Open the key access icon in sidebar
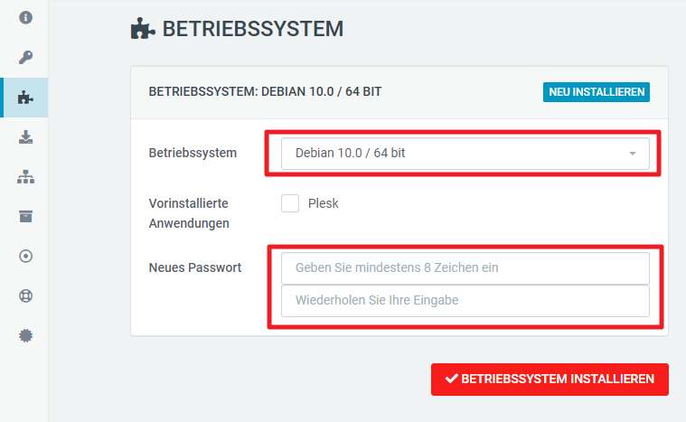686x422 pixels. click(x=25, y=57)
